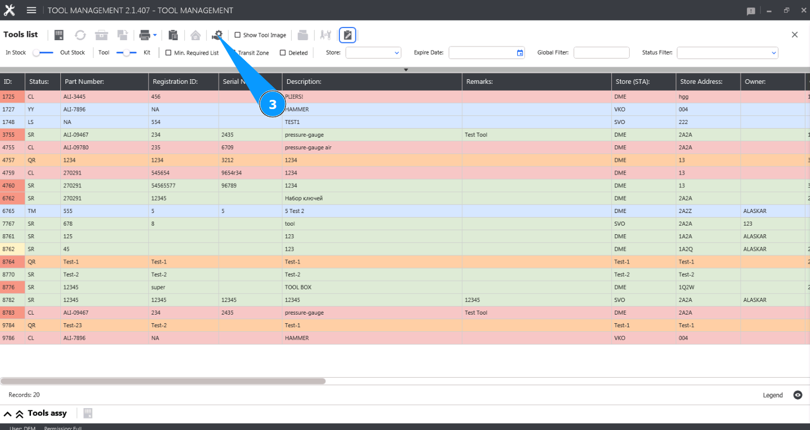Select the row with ID 9786
Image resolution: width=810 pixels, height=430 pixels.
tap(405, 338)
